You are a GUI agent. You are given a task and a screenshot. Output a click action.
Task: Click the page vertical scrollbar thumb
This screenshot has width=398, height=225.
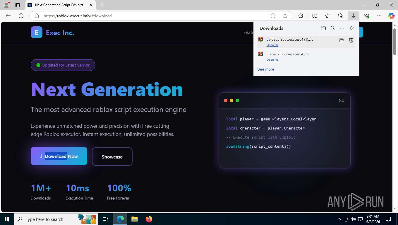394,41
